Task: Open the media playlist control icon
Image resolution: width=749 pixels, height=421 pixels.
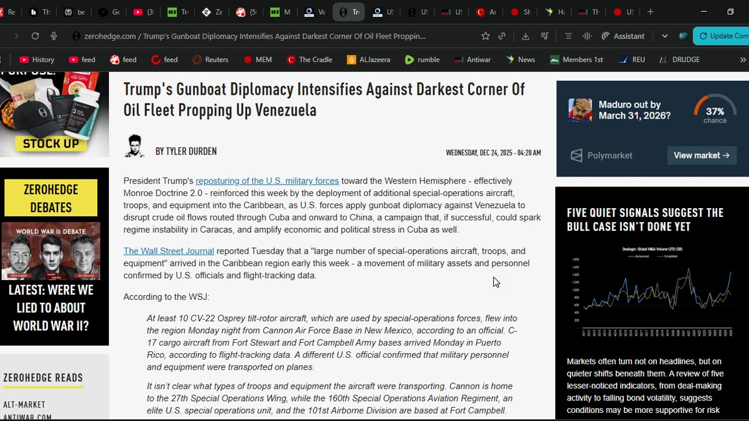Action: pos(544,36)
